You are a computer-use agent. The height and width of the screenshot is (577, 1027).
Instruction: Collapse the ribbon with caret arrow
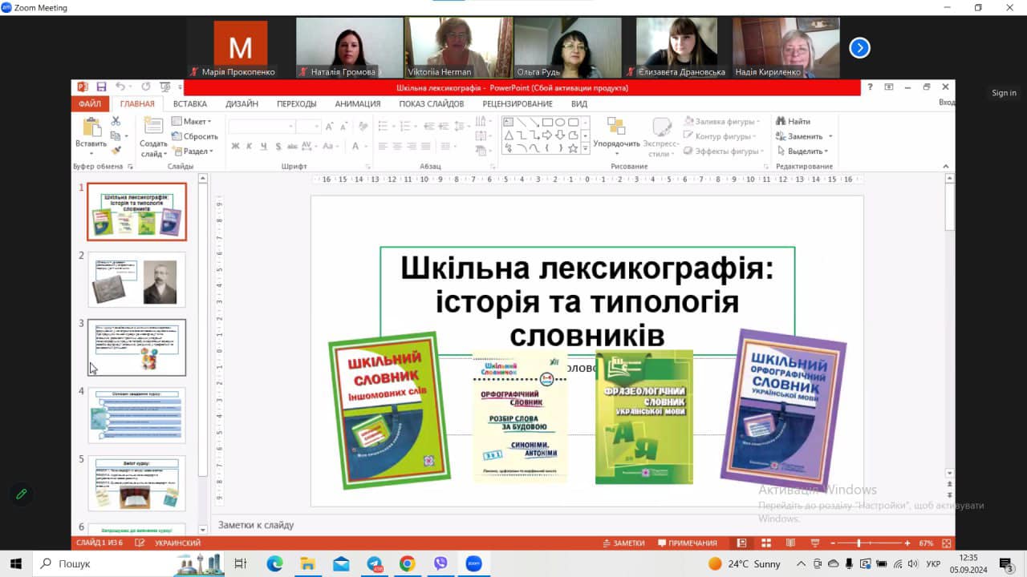point(946,167)
